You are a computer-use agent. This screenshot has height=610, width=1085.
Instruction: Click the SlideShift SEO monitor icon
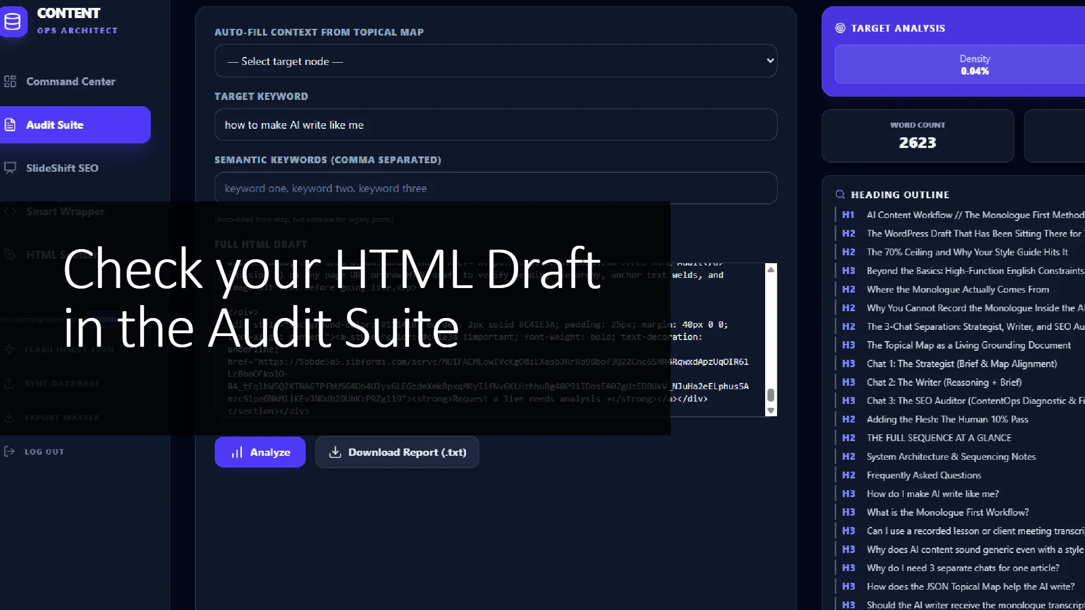pyautogui.click(x=10, y=168)
